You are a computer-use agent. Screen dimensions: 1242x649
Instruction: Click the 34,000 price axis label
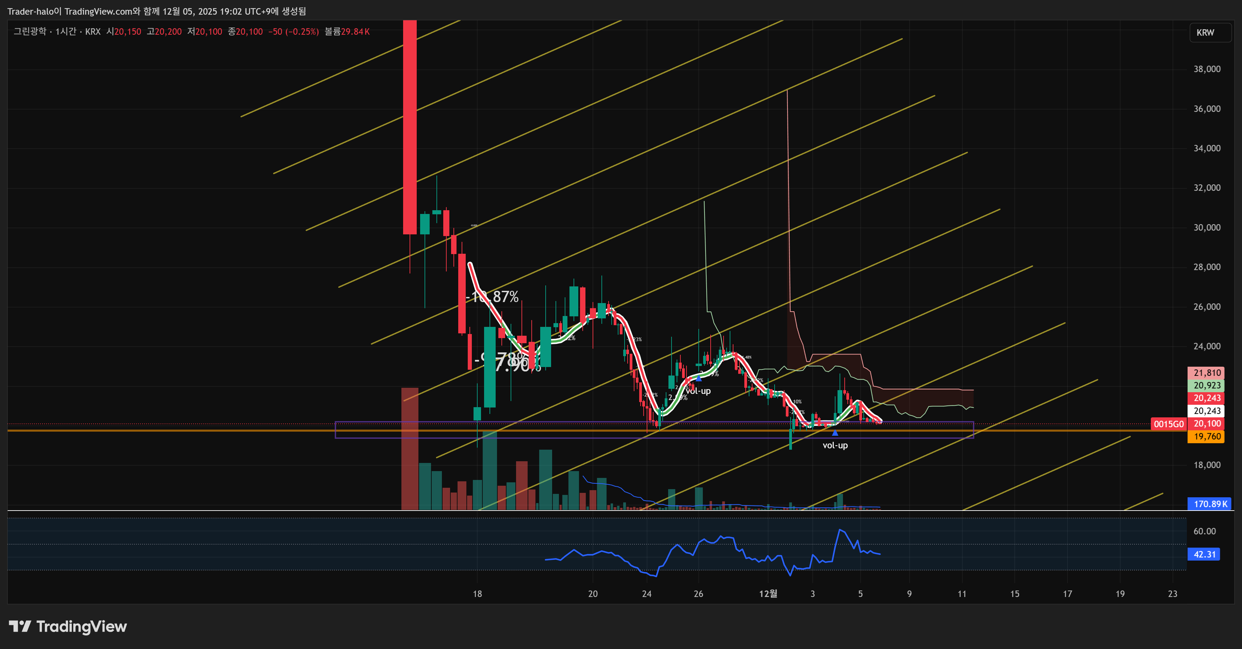coord(1207,148)
